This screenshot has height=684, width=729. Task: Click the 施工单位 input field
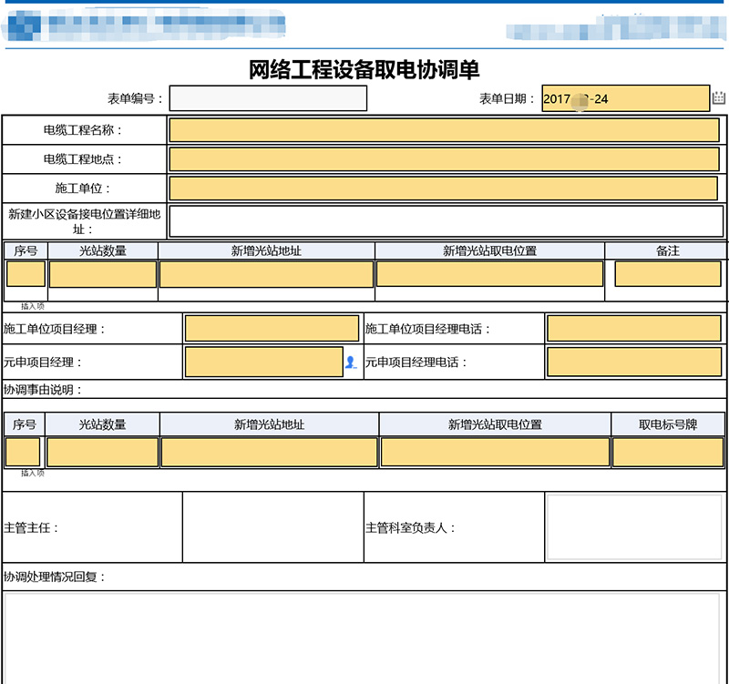[x=444, y=189]
